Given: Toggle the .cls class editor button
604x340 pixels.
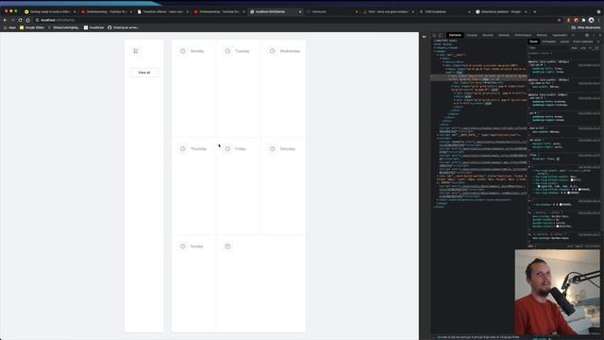Looking at the screenshot, I should coord(583,48).
